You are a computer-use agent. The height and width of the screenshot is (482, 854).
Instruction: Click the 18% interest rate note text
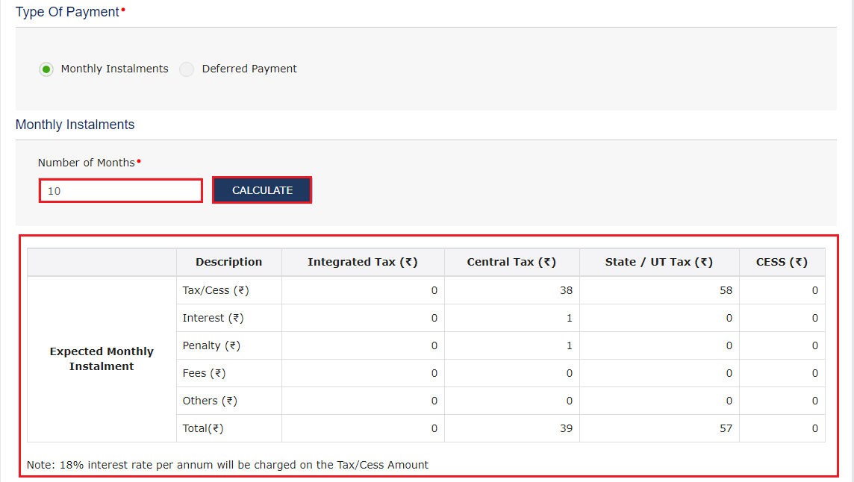(228, 465)
